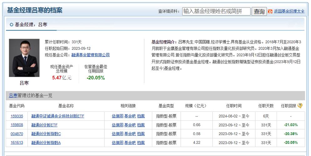
Task: Click the orange arrow icon beside 返回基金经理大全
Action: coord(270,12)
